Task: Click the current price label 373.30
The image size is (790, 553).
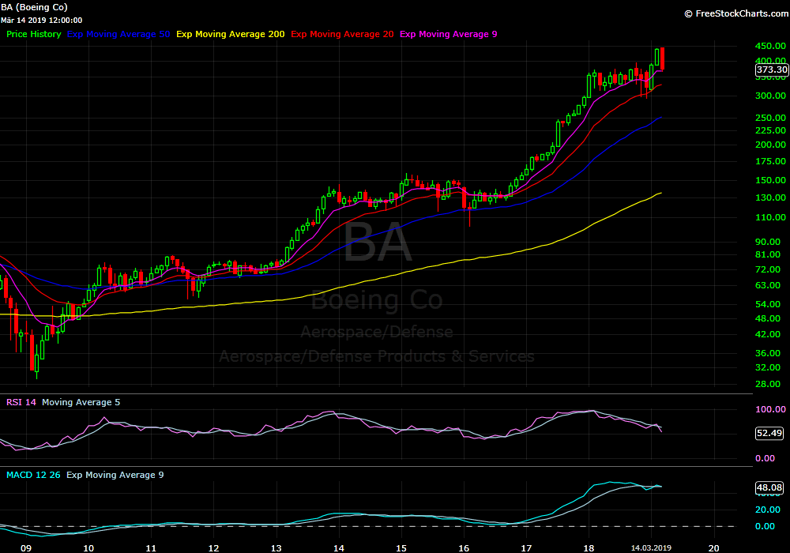Action: click(x=771, y=70)
